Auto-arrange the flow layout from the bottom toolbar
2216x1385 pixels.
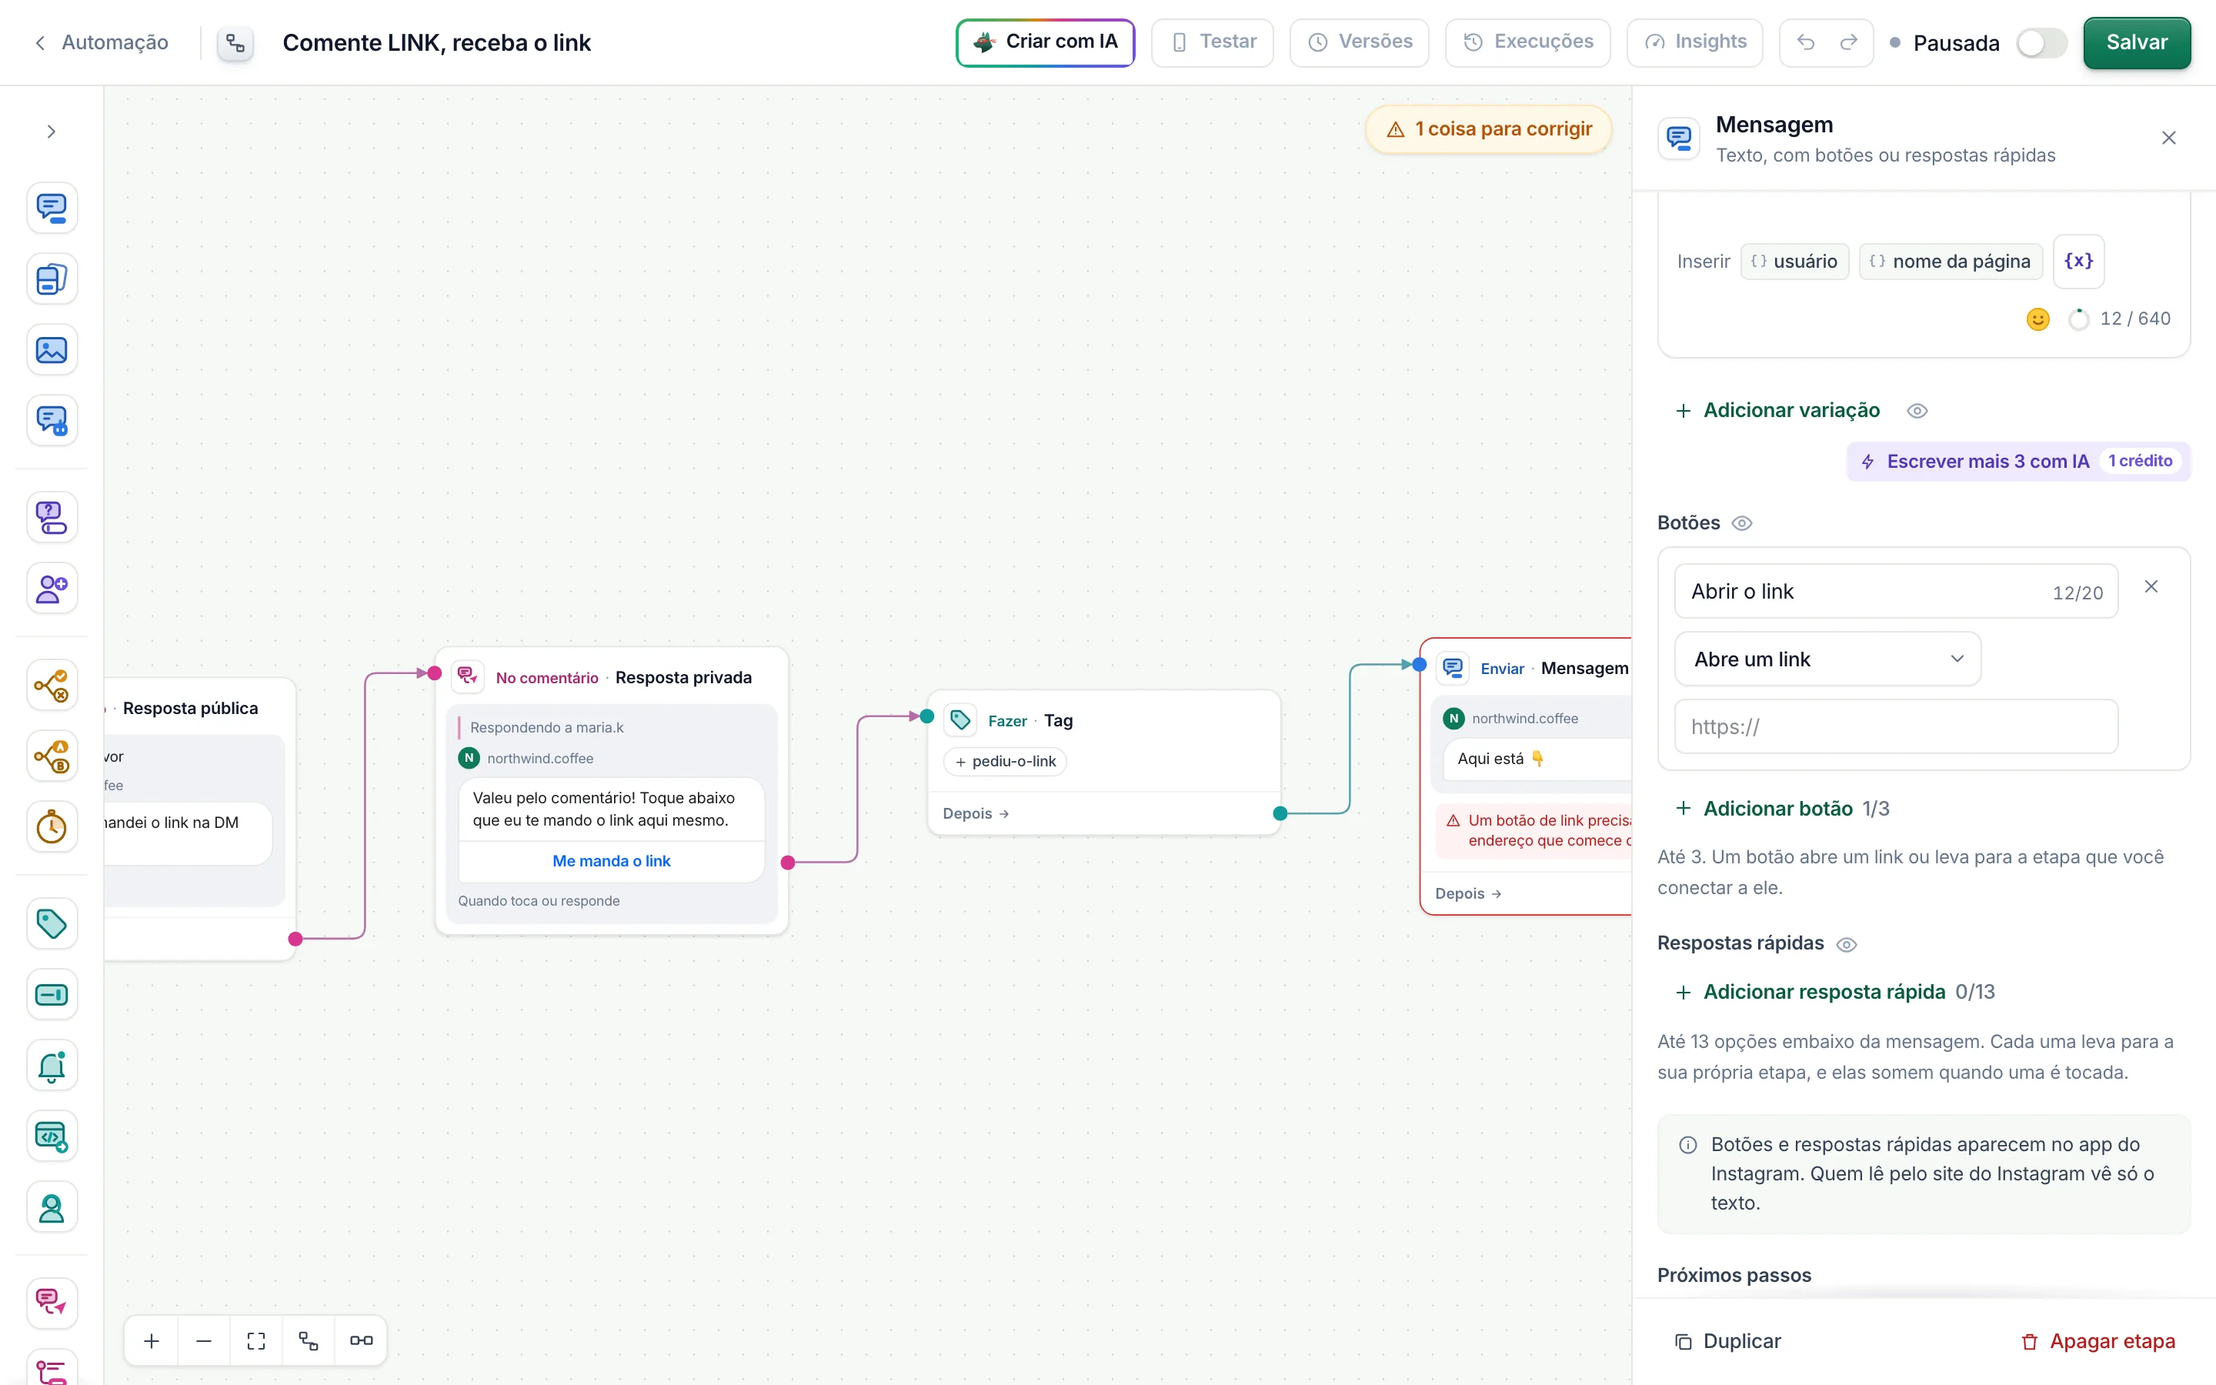[309, 1341]
